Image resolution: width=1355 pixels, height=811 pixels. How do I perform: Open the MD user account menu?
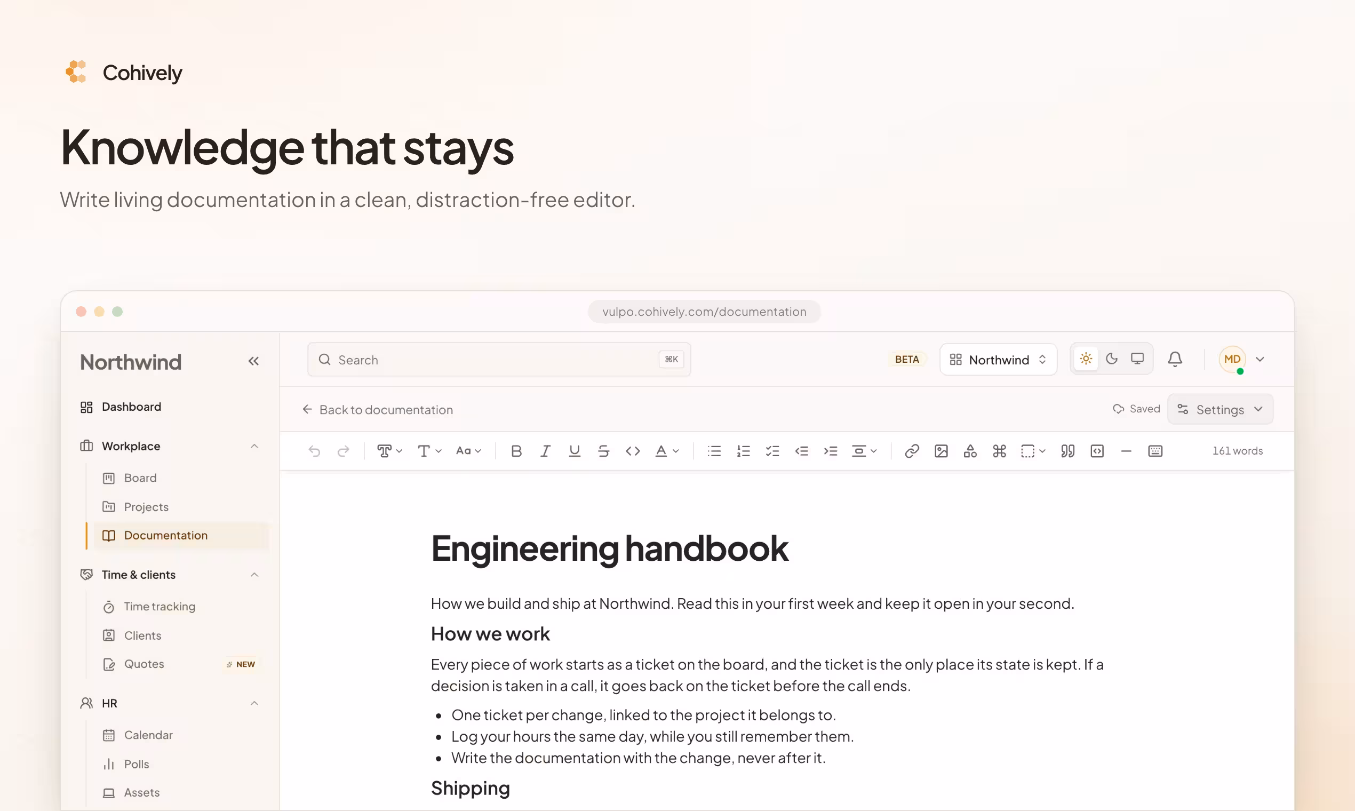[x=1242, y=360]
